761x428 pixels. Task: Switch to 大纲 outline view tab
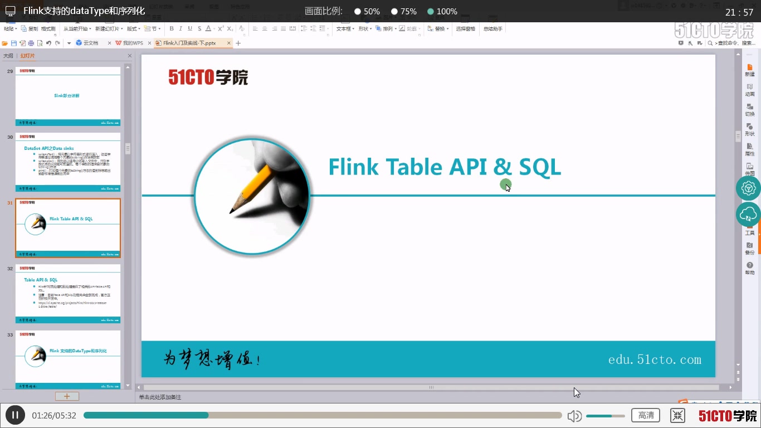(8, 56)
